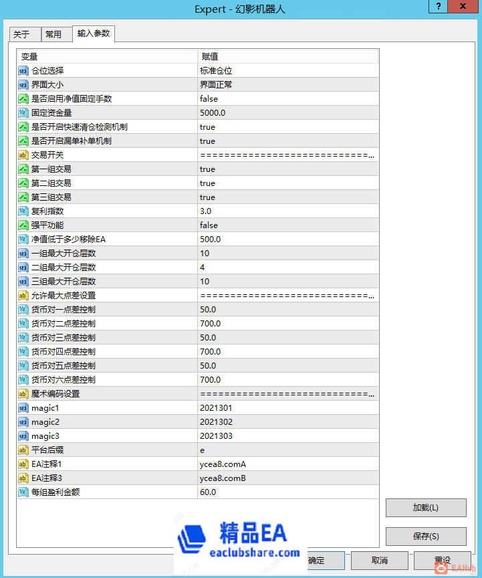Viewport: 482px width, 578px height.
Task: Edit the ycea8.comB comment value
Action: [288, 478]
